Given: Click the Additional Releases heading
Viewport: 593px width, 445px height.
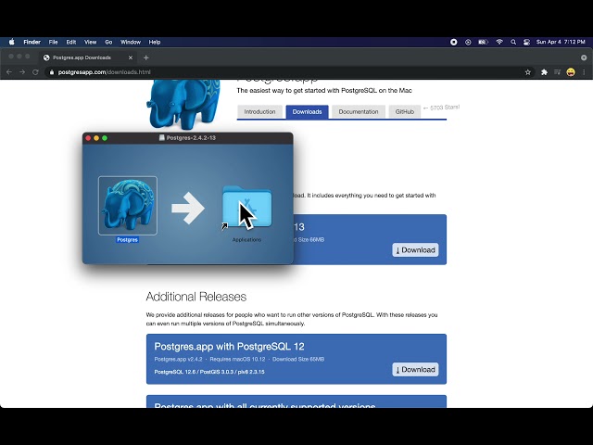Looking at the screenshot, I should pyautogui.click(x=196, y=297).
